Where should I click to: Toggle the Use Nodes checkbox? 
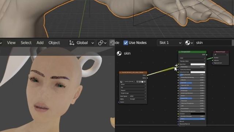point(126,43)
